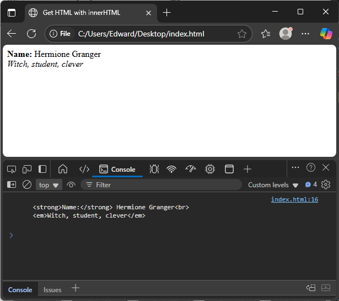Open browser Settings and more menu
Screen dimensions: 339x301
click(305, 34)
